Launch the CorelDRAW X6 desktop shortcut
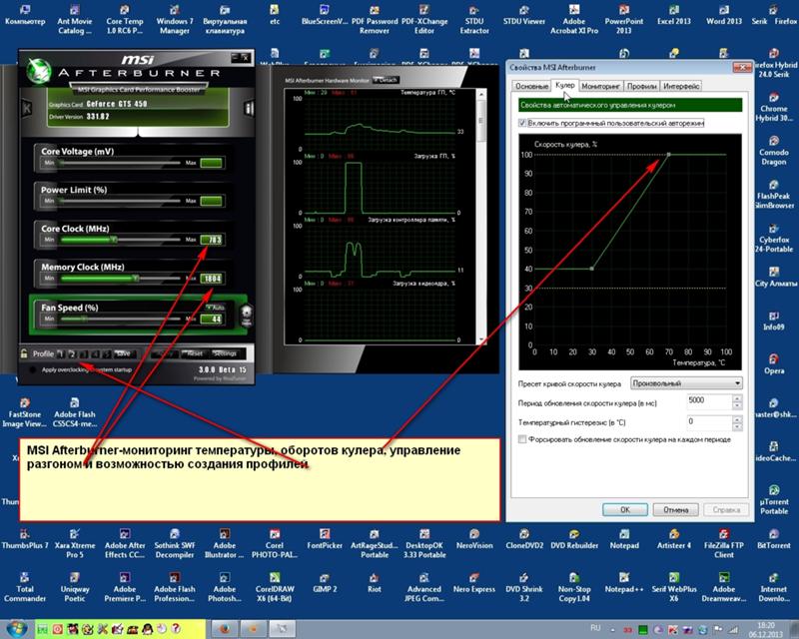This screenshot has width=799, height=639. [275, 586]
